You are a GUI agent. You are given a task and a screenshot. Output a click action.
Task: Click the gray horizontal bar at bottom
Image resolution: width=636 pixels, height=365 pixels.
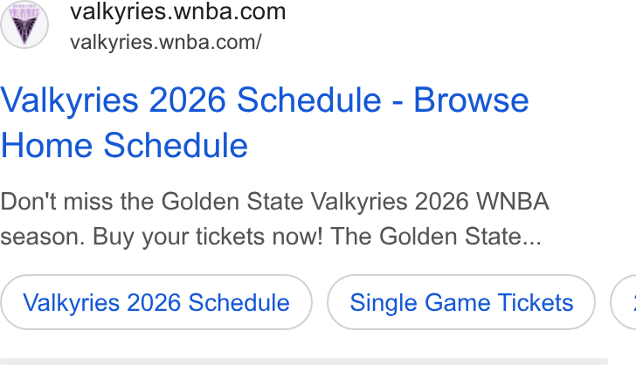304,362
